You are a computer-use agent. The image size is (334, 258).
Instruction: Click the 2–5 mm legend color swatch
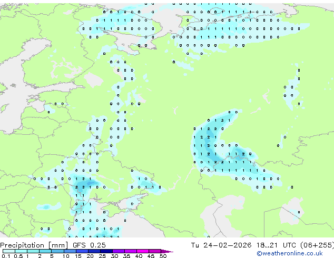pyautogui.click(x=45, y=251)
